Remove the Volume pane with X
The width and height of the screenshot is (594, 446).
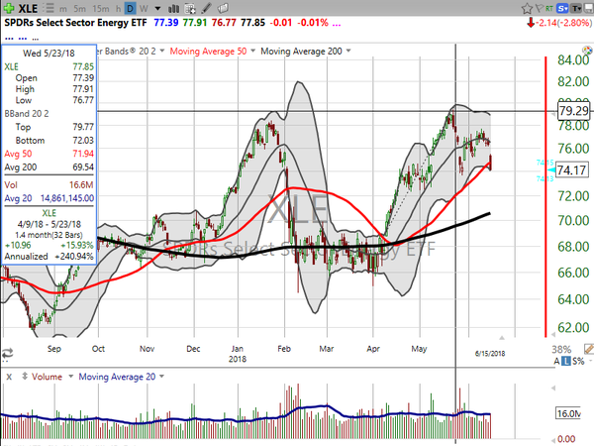click(x=8, y=377)
